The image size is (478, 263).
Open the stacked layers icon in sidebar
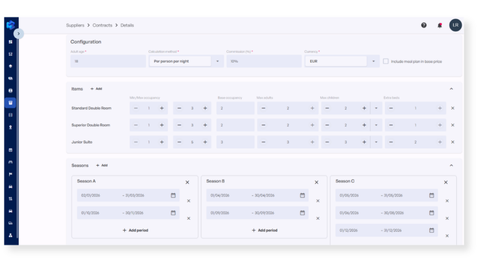[11, 66]
